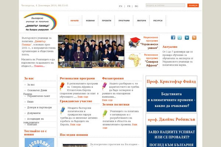Viewport: 221px width, 147px height.
Task: Open Проф. Кристофър Фийлд banner
Action: tap(171, 94)
